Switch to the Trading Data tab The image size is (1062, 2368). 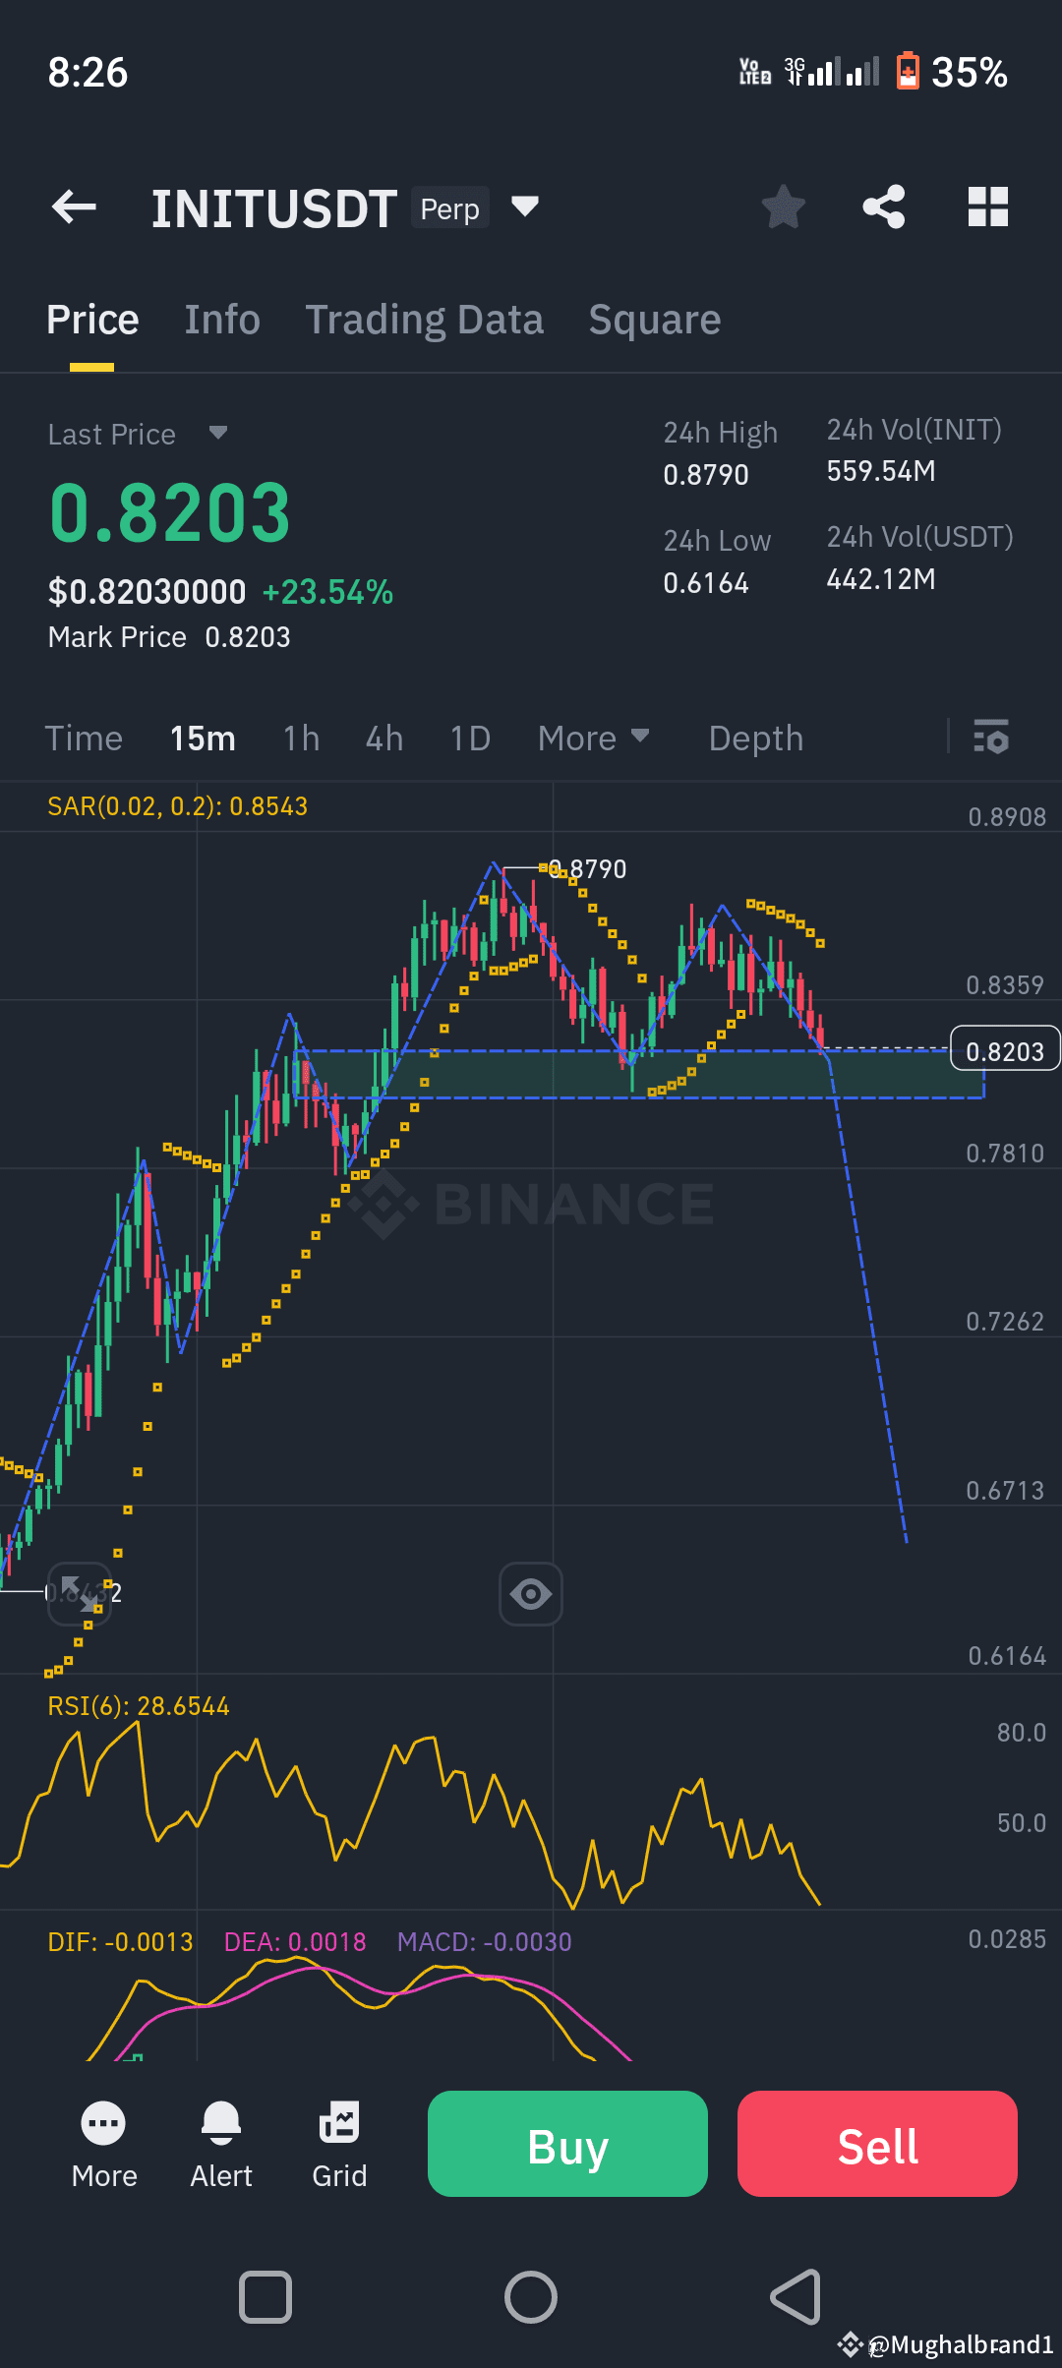pos(424,320)
